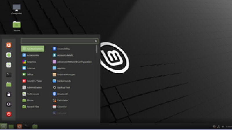Select the Graphics category
The image size is (232, 130).
[x=33, y=62]
